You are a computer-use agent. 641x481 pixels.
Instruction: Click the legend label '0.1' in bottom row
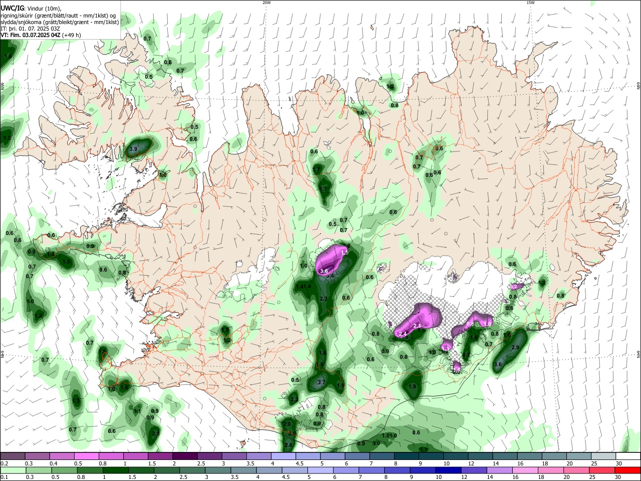click(x=4, y=477)
